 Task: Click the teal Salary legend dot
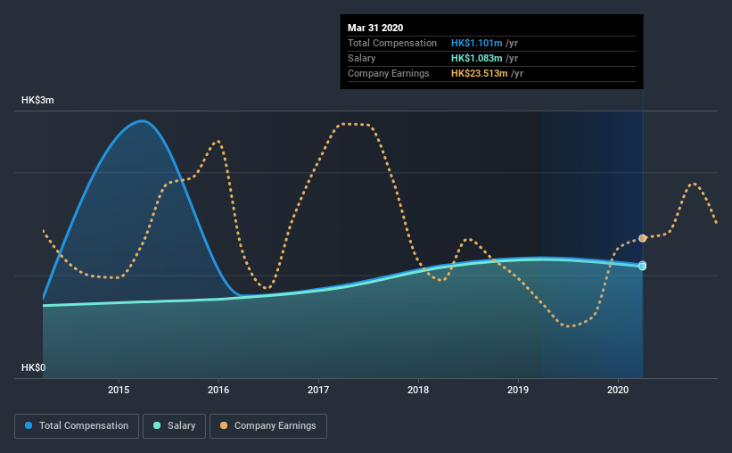[x=157, y=425]
